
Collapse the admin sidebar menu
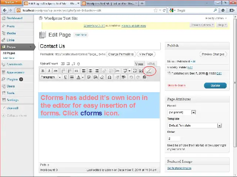point(14,115)
